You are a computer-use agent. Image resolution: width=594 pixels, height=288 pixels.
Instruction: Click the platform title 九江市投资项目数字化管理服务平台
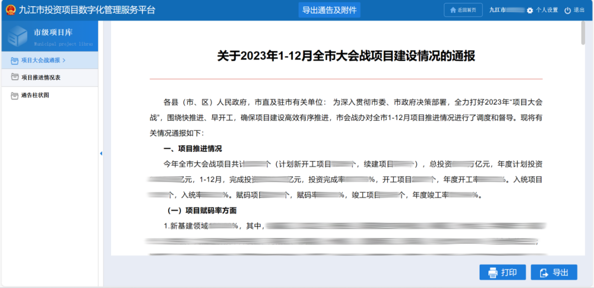(x=87, y=10)
